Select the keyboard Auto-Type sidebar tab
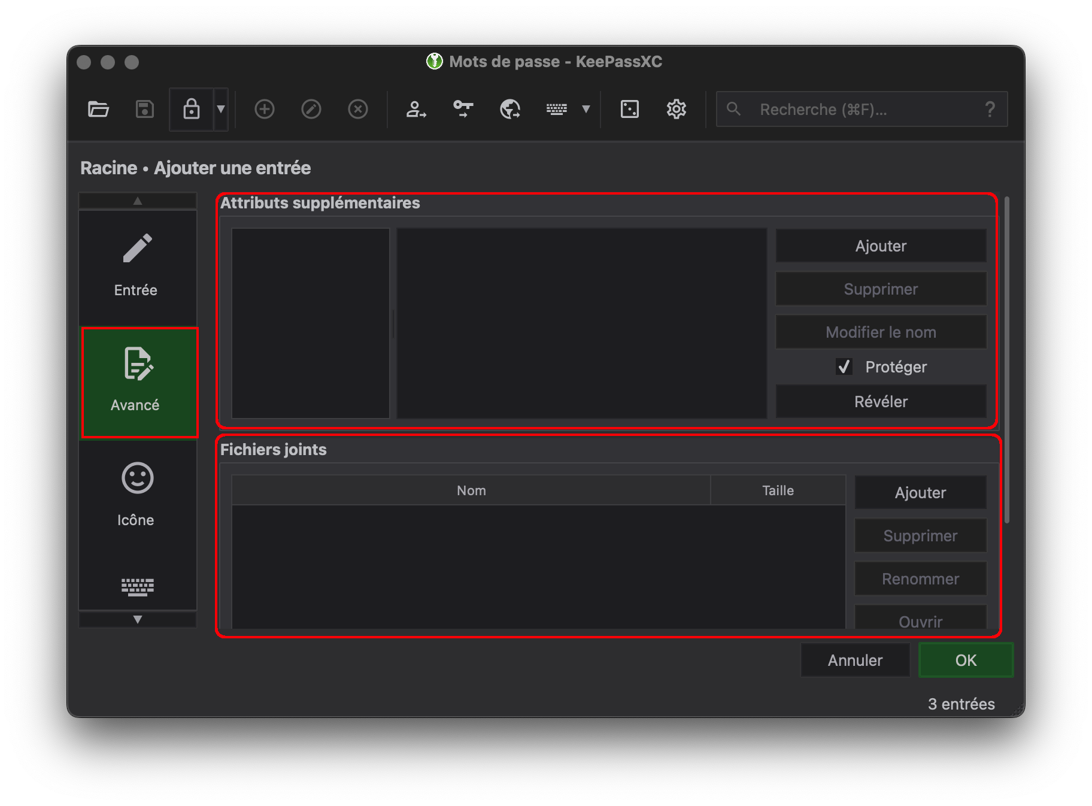Image resolution: width=1092 pixels, height=806 pixels. coord(138,587)
